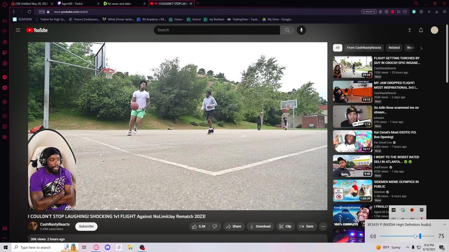Show hidden system tray icons chevron
The height and width of the screenshot is (252, 449).
(x=407, y=247)
